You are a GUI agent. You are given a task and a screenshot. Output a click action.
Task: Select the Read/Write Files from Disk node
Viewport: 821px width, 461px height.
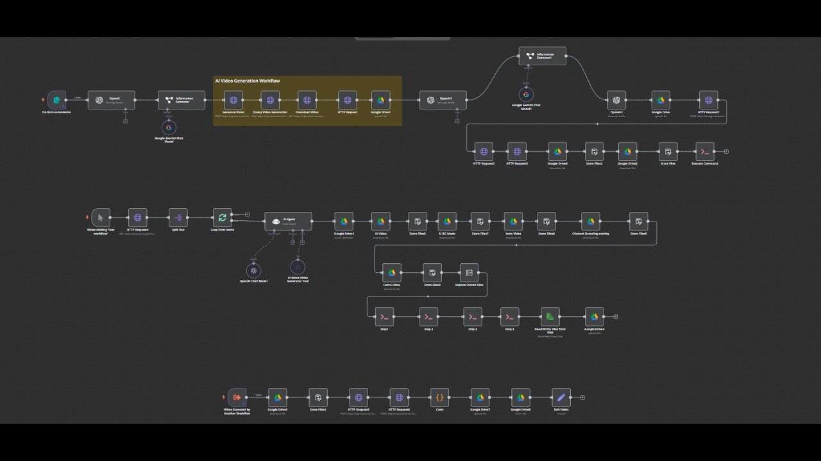click(x=550, y=317)
